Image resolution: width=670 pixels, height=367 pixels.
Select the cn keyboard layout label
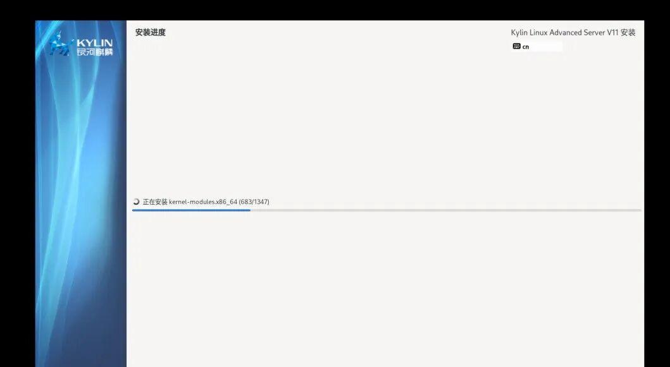pos(526,47)
